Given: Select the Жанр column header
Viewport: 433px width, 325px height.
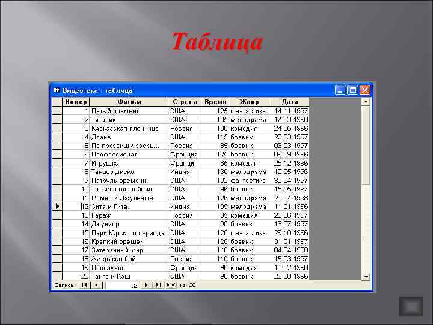Looking at the screenshot, I should (x=250, y=102).
